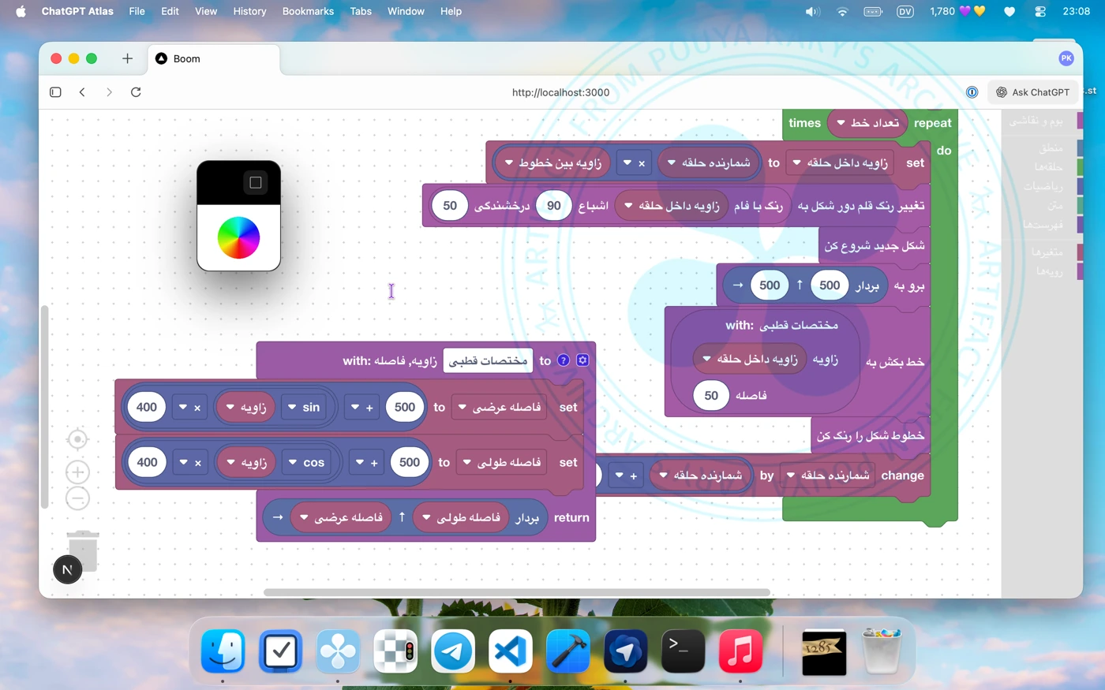The image size is (1105, 690).
Task: Reload the localhost page
Action: click(136, 92)
